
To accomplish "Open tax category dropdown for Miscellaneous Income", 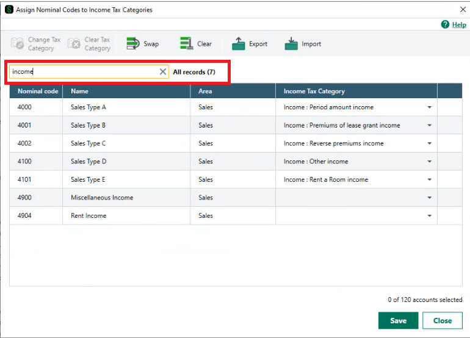I will (430, 198).
